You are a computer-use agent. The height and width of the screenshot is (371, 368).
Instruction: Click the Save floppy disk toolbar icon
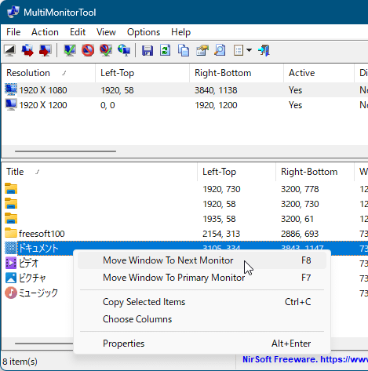[148, 50]
